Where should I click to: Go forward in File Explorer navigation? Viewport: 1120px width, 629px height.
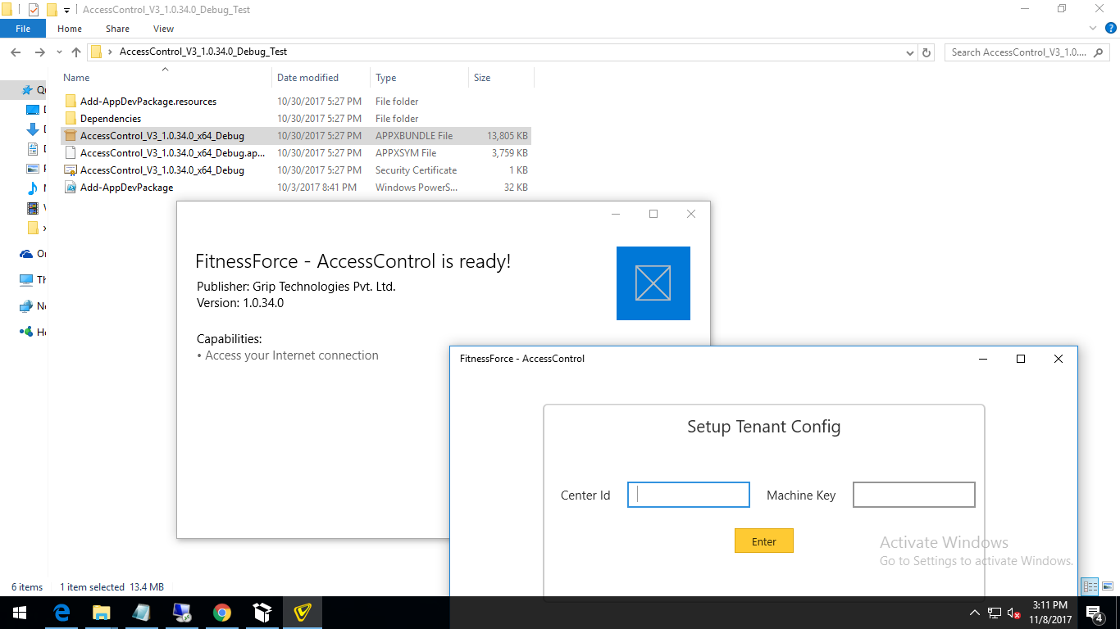[x=39, y=52]
